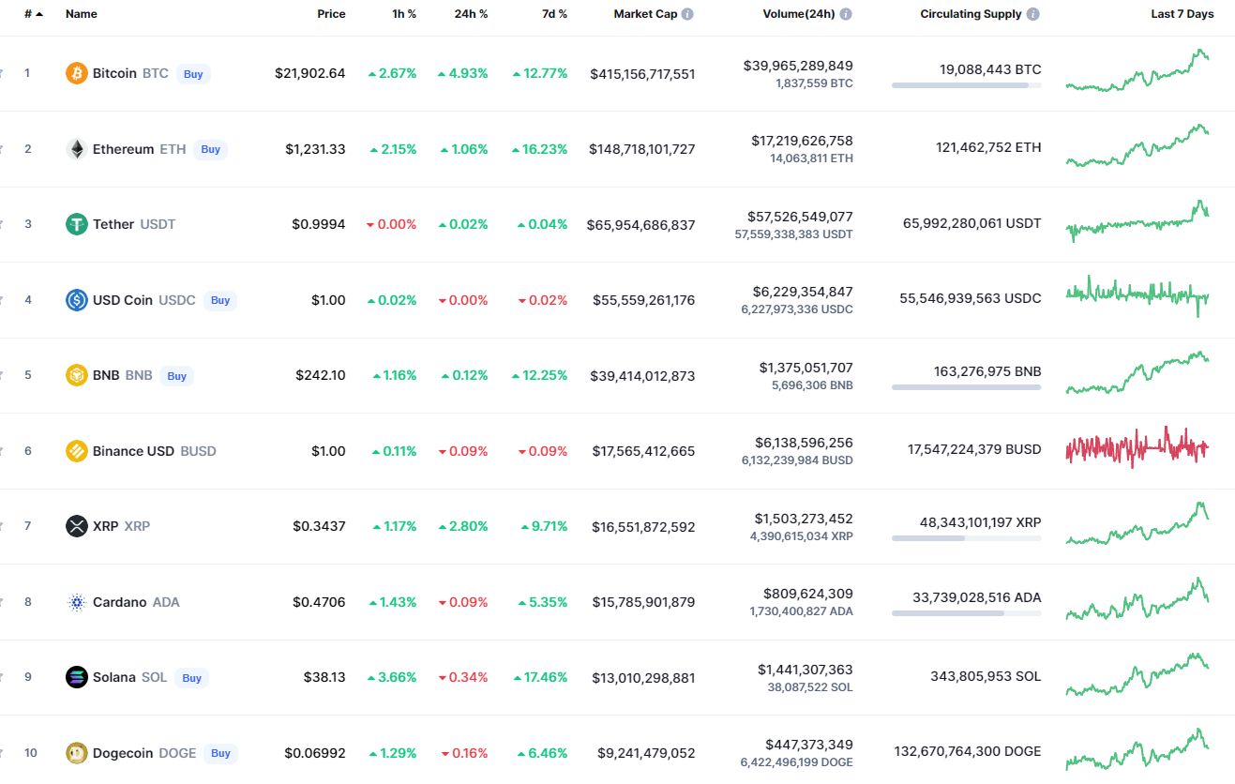Image resolution: width=1235 pixels, height=784 pixels.
Task: Click the Cardano logo icon
Action: (77, 602)
